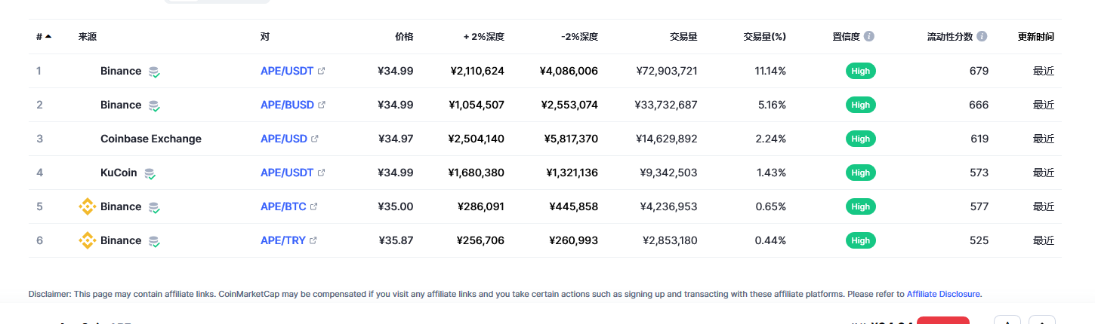
Task: Open external link icon next to APE/BUSD
Action: coord(322,105)
